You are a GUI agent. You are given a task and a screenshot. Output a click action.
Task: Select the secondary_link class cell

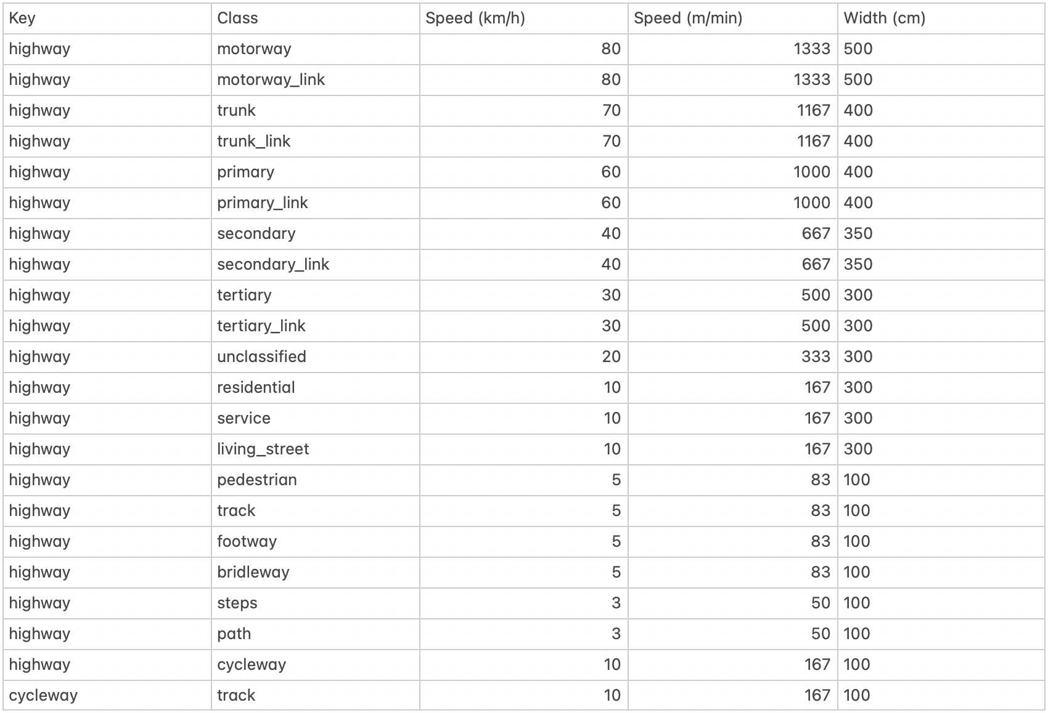point(273,265)
